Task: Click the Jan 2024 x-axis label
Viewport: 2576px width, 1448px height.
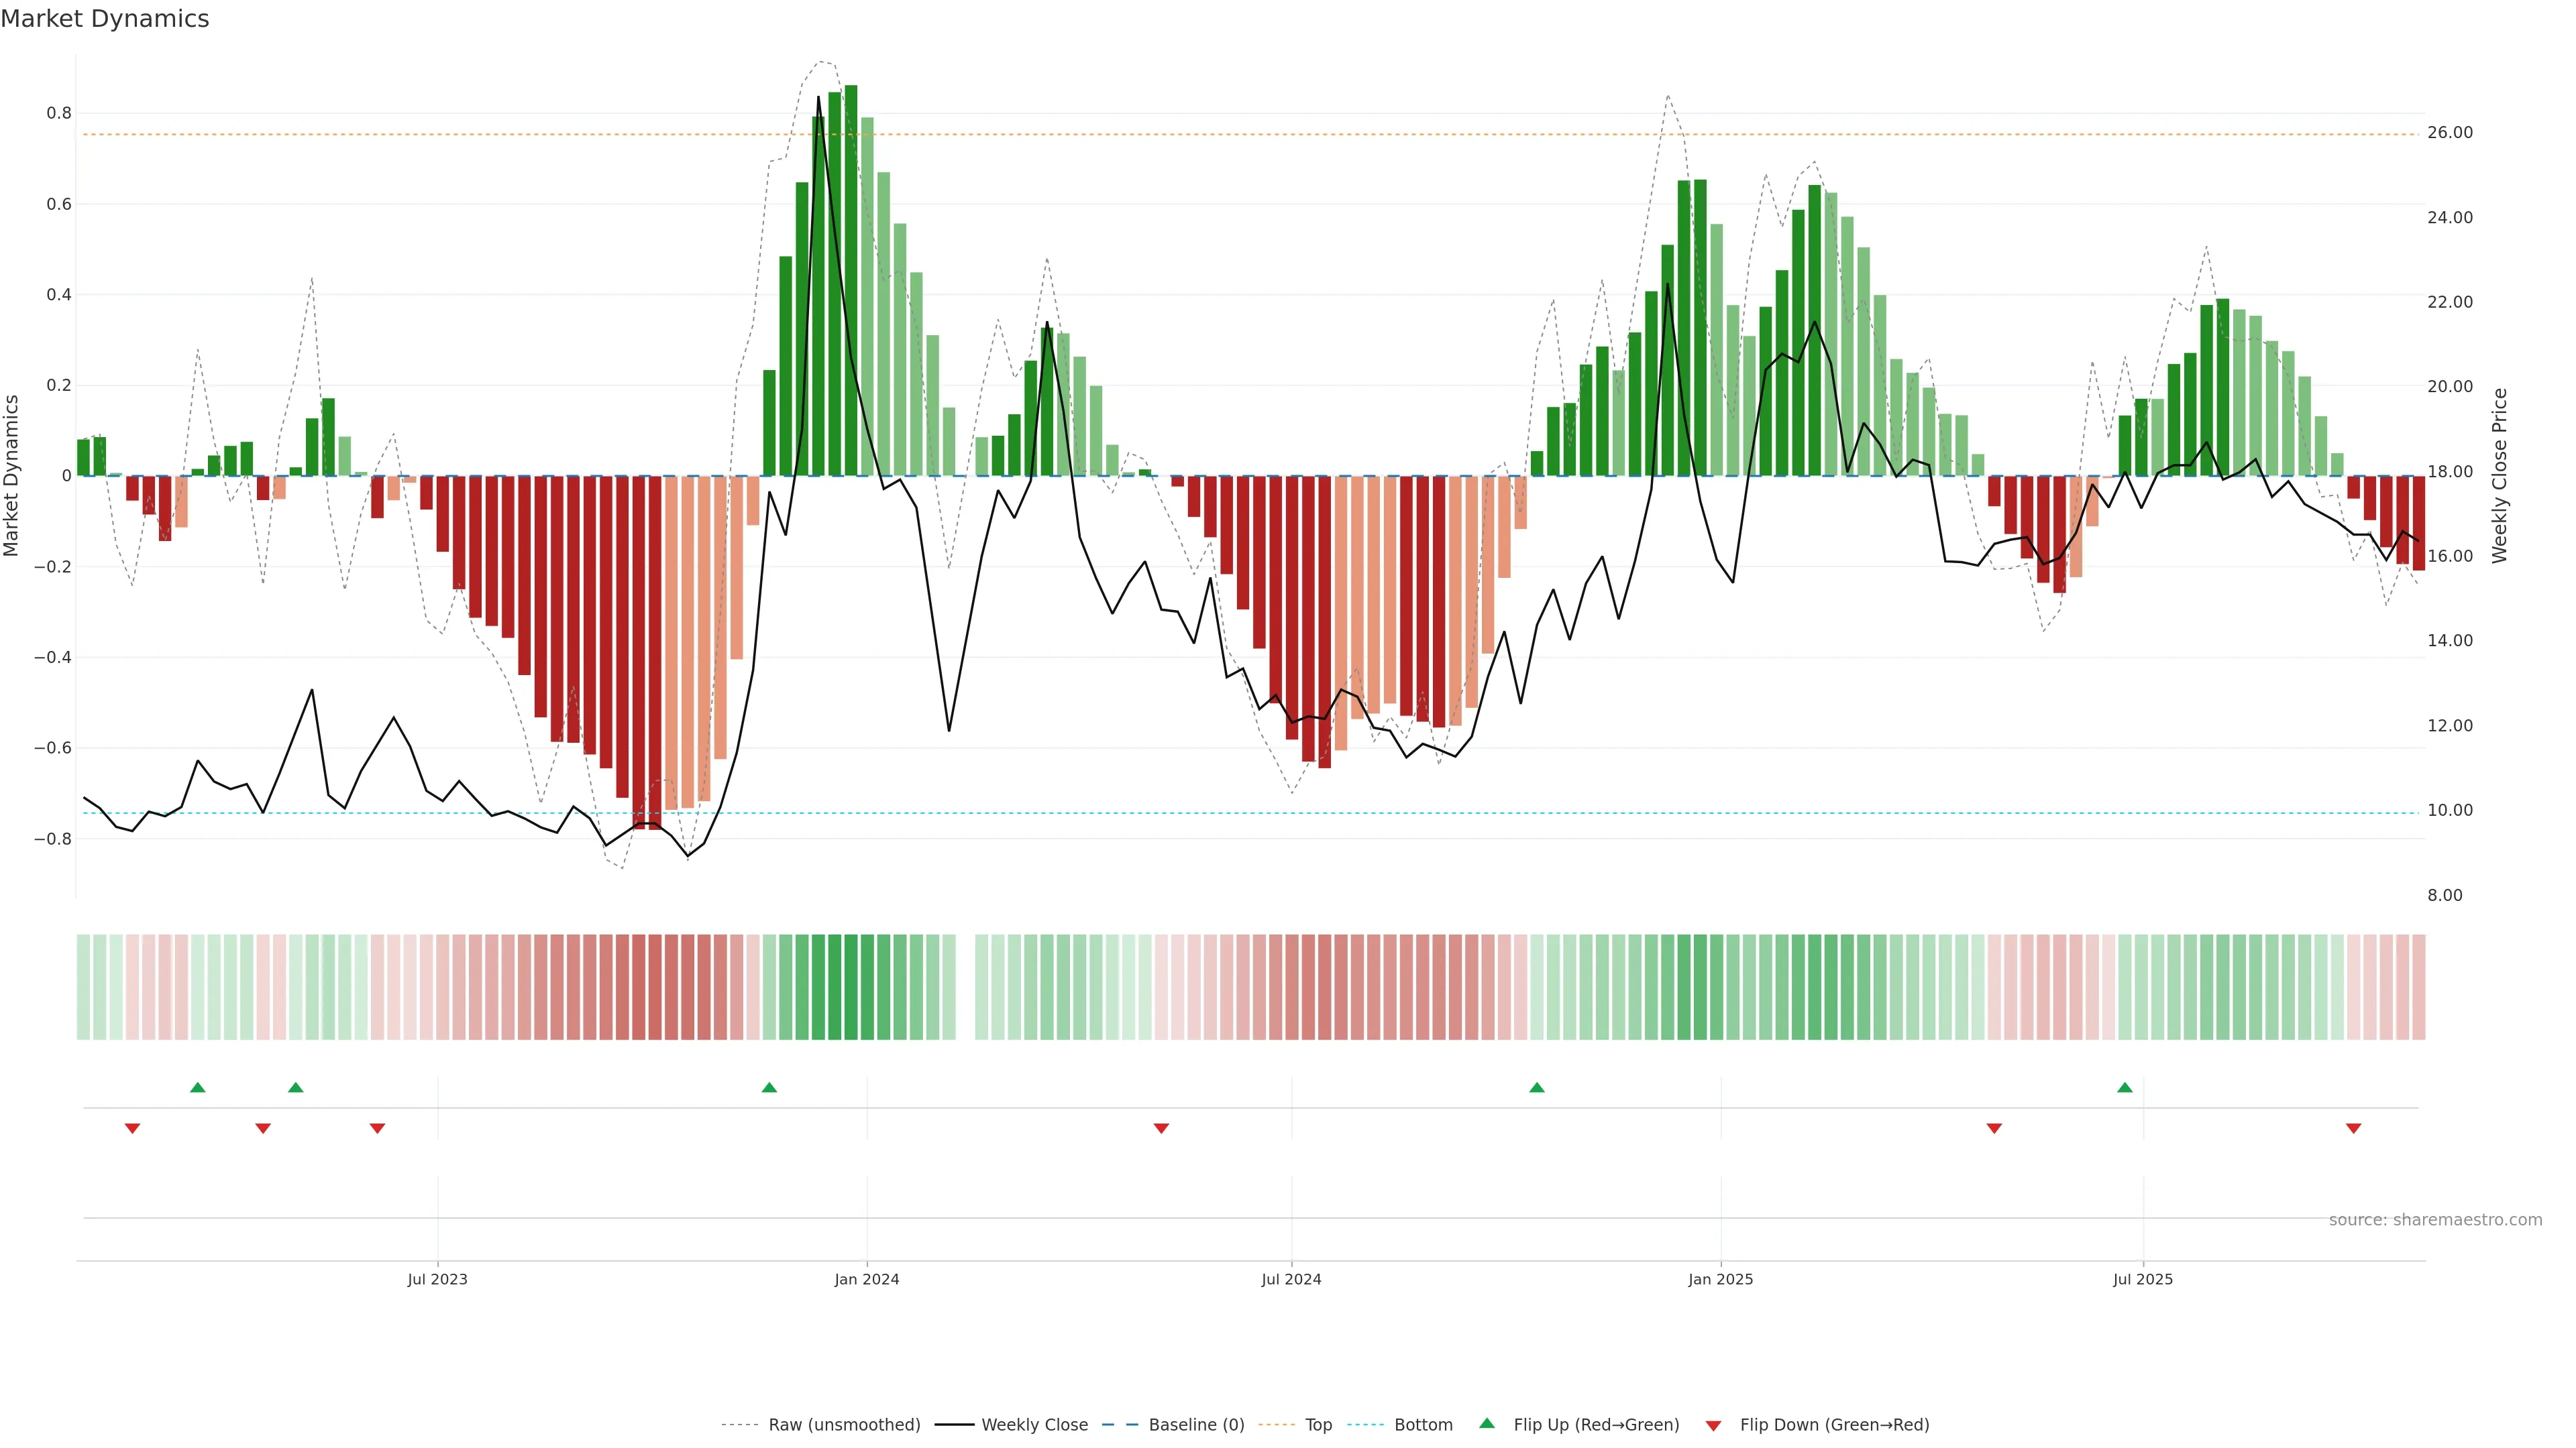Action: [867, 1279]
